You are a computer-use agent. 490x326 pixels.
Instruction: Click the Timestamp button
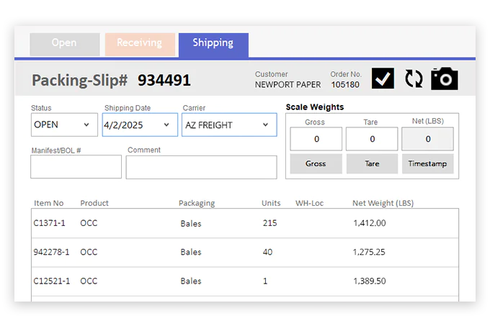pos(427,164)
